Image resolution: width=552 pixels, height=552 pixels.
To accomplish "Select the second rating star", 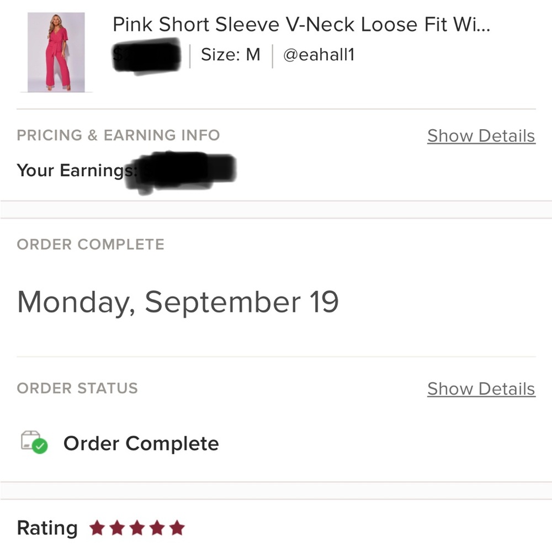I will click(117, 528).
